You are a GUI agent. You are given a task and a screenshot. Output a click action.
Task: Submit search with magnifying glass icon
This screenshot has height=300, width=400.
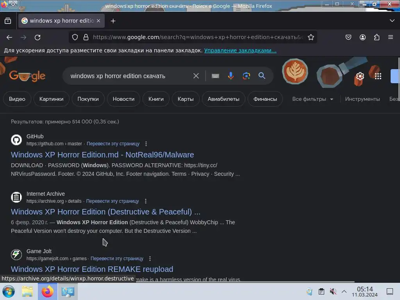(x=262, y=76)
